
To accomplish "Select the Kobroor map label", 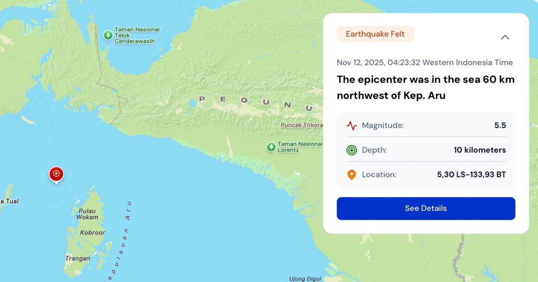I will coord(92,232).
